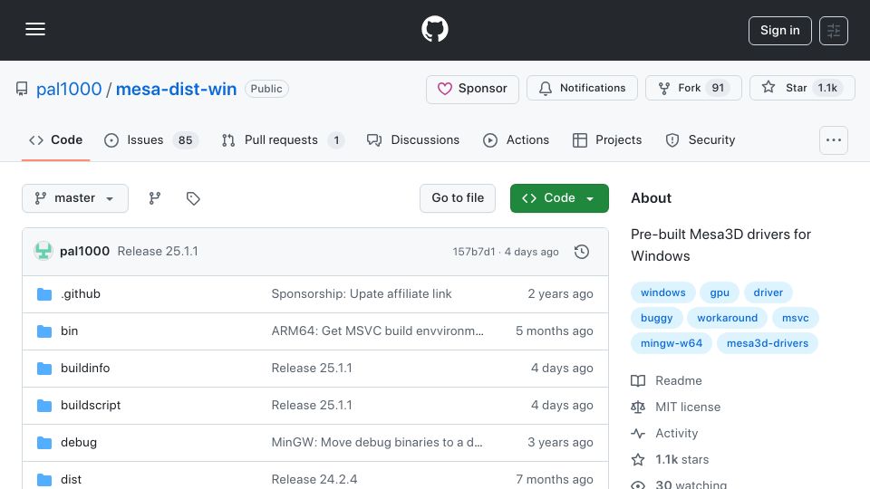
Task: Open commit 'Release 24.2.4' for dist
Action: [x=314, y=480]
